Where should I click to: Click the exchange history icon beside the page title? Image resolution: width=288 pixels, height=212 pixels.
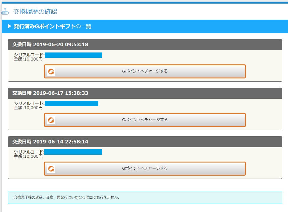(x=5, y=12)
